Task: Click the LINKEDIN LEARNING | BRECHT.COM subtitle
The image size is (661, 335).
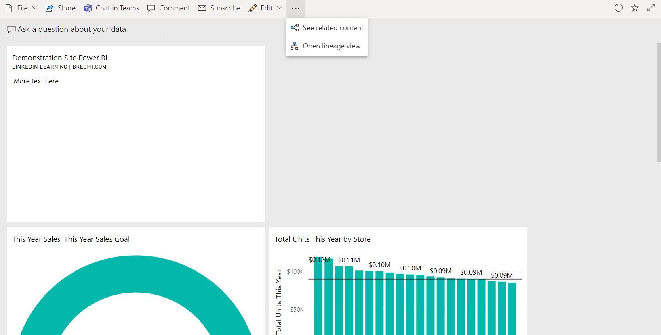Action: tap(59, 67)
